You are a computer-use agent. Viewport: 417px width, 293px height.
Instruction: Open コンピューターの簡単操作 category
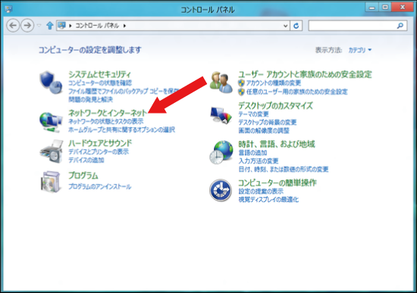(x=277, y=182)
